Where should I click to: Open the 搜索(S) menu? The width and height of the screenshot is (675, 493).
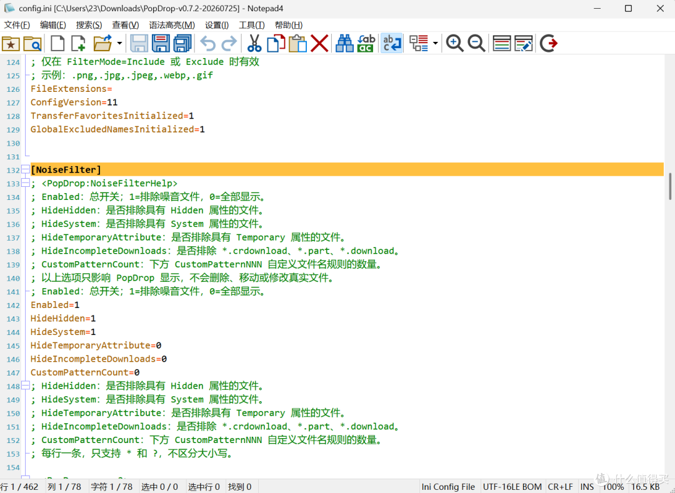coord(89,25)
